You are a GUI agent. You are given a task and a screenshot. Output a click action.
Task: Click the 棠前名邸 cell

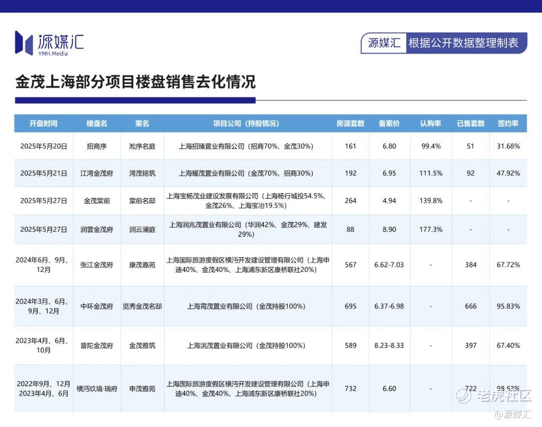142,201
